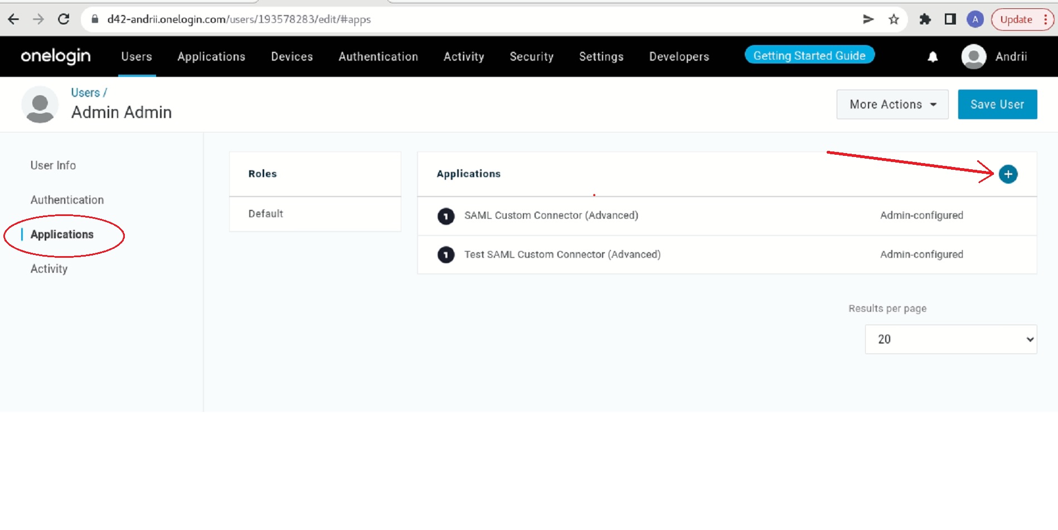
Task: Bookmark this page with the star icon
Action: point(894,19)
